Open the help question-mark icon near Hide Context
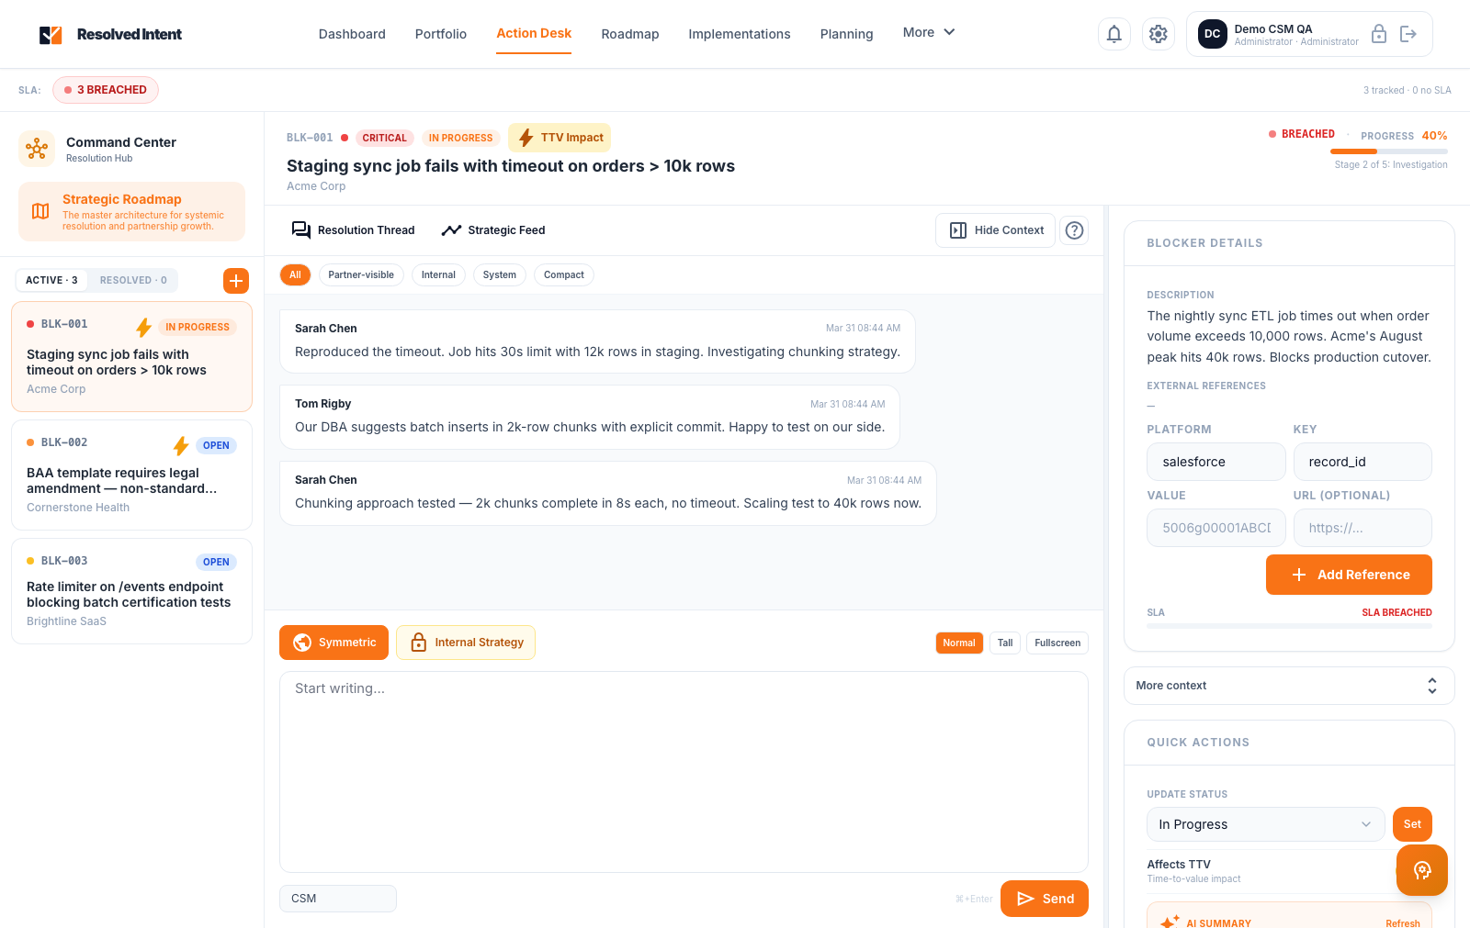Viewport: 1470px width, 928px height. tap(1074, 229)
